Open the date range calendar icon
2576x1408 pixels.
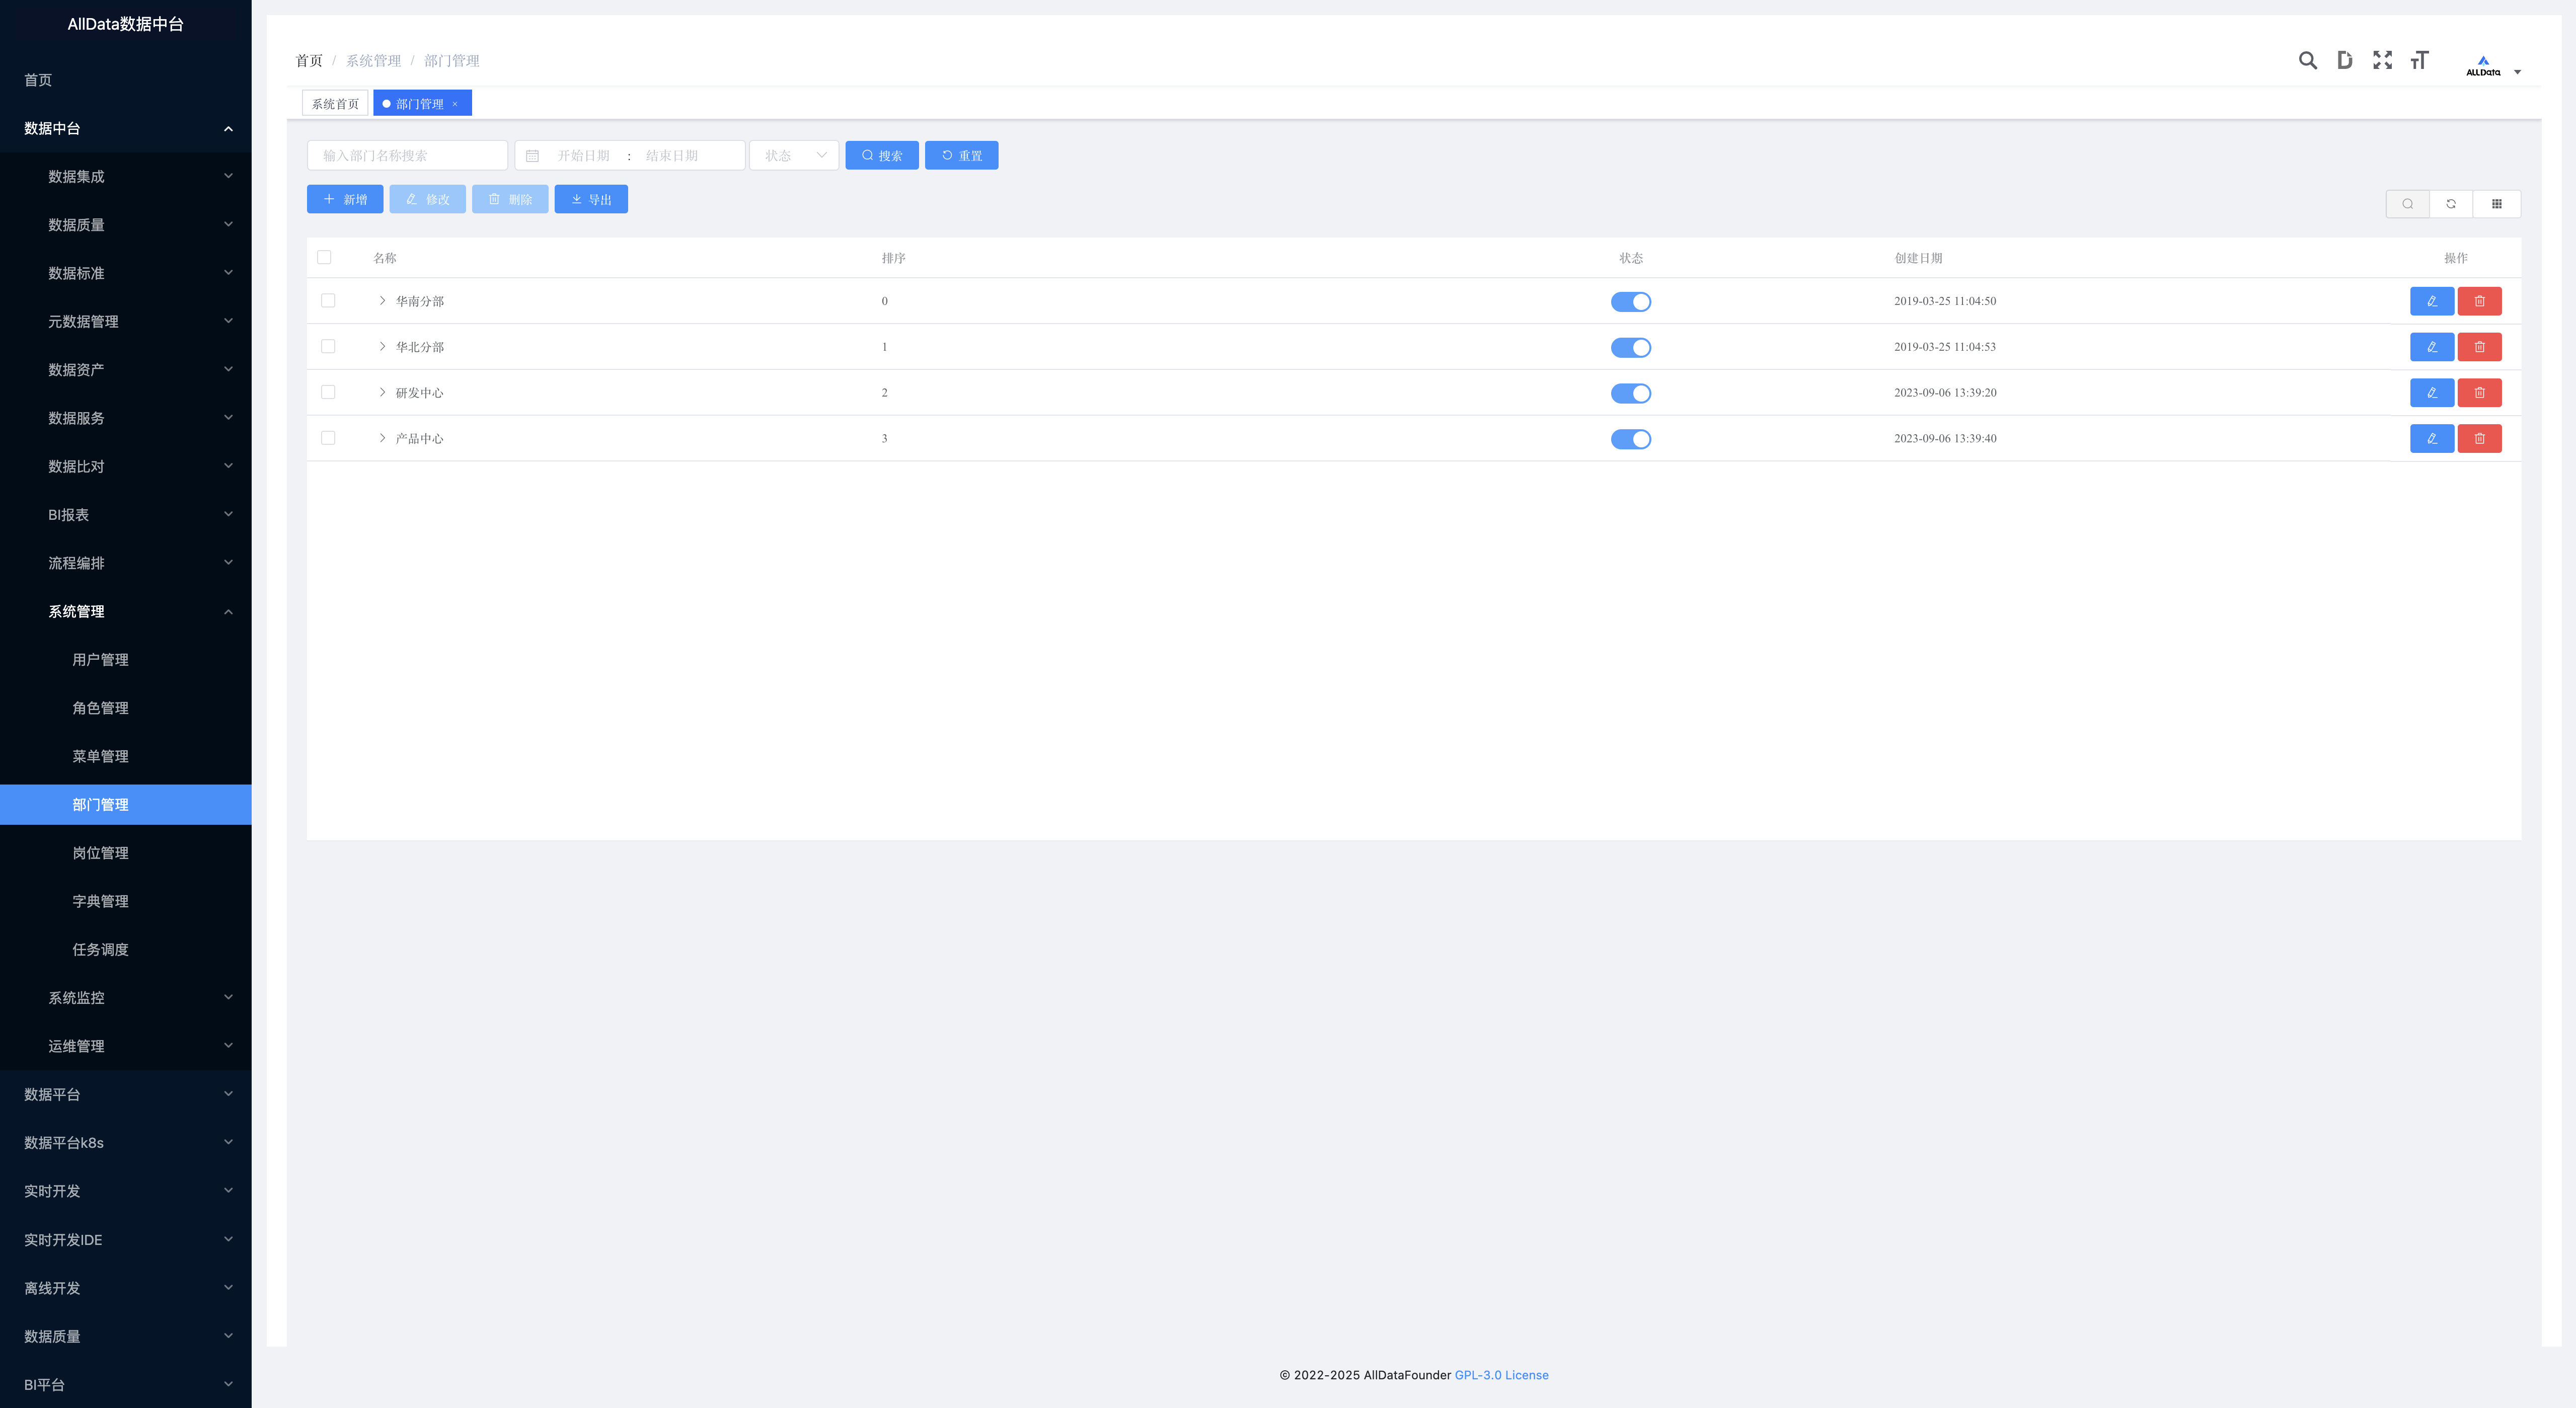pos(533,156)
